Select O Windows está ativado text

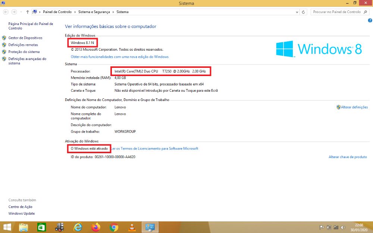[x=89, y=149]
